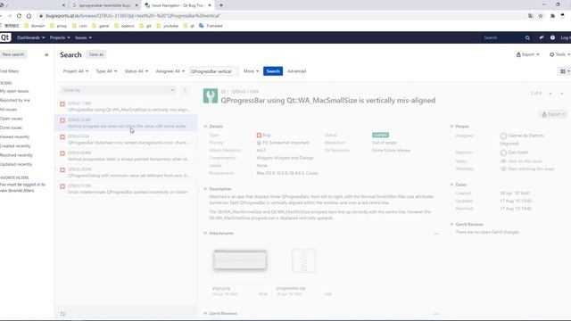Screen dimensions: 571x321
Task: Select Open issues filter
Action: click(x=11, y=119)
